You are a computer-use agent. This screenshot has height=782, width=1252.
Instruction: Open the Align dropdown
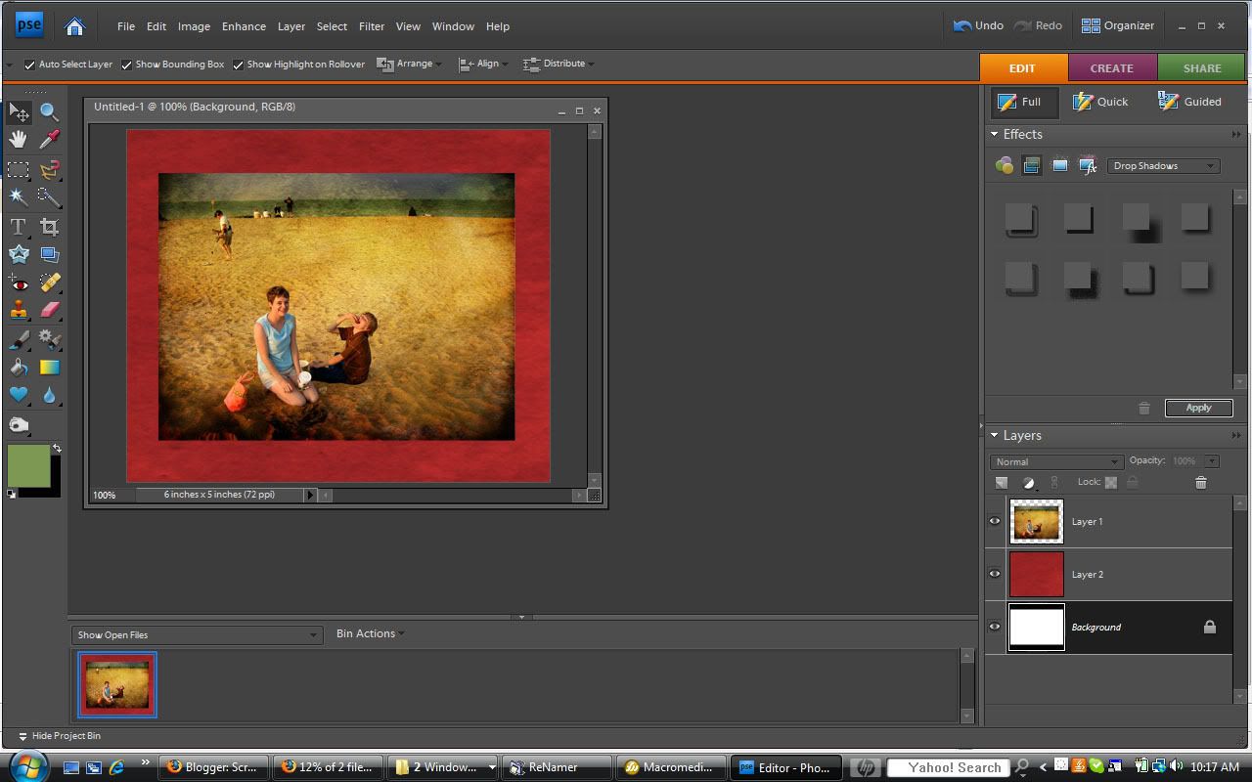483,64
